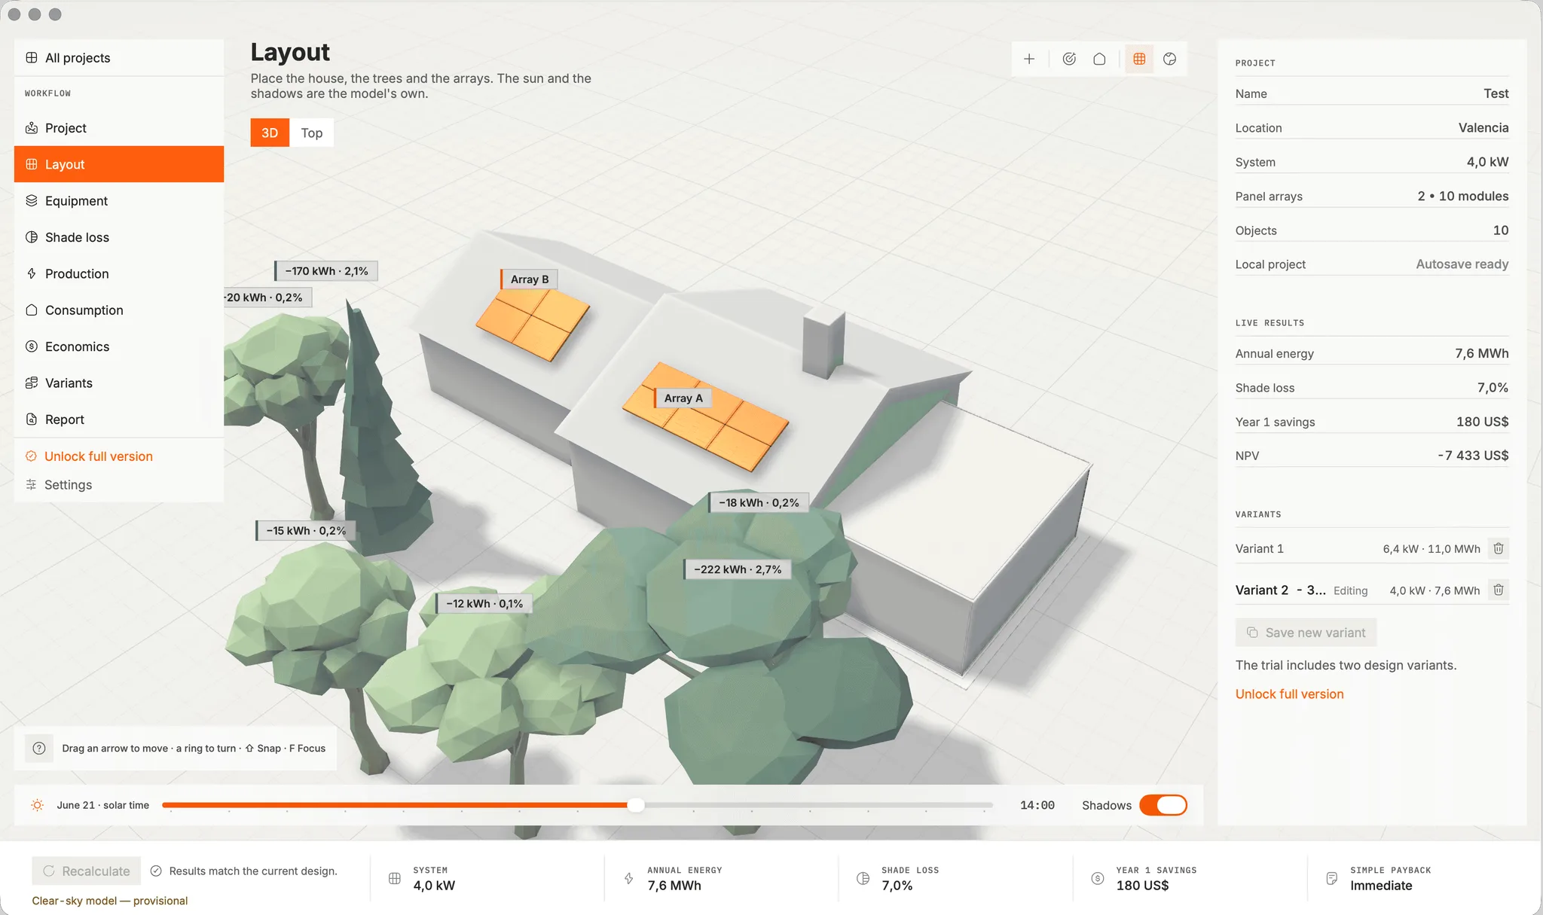Select the Variant 1 row
1543x915 pixels.
[x=1372, y=548]
